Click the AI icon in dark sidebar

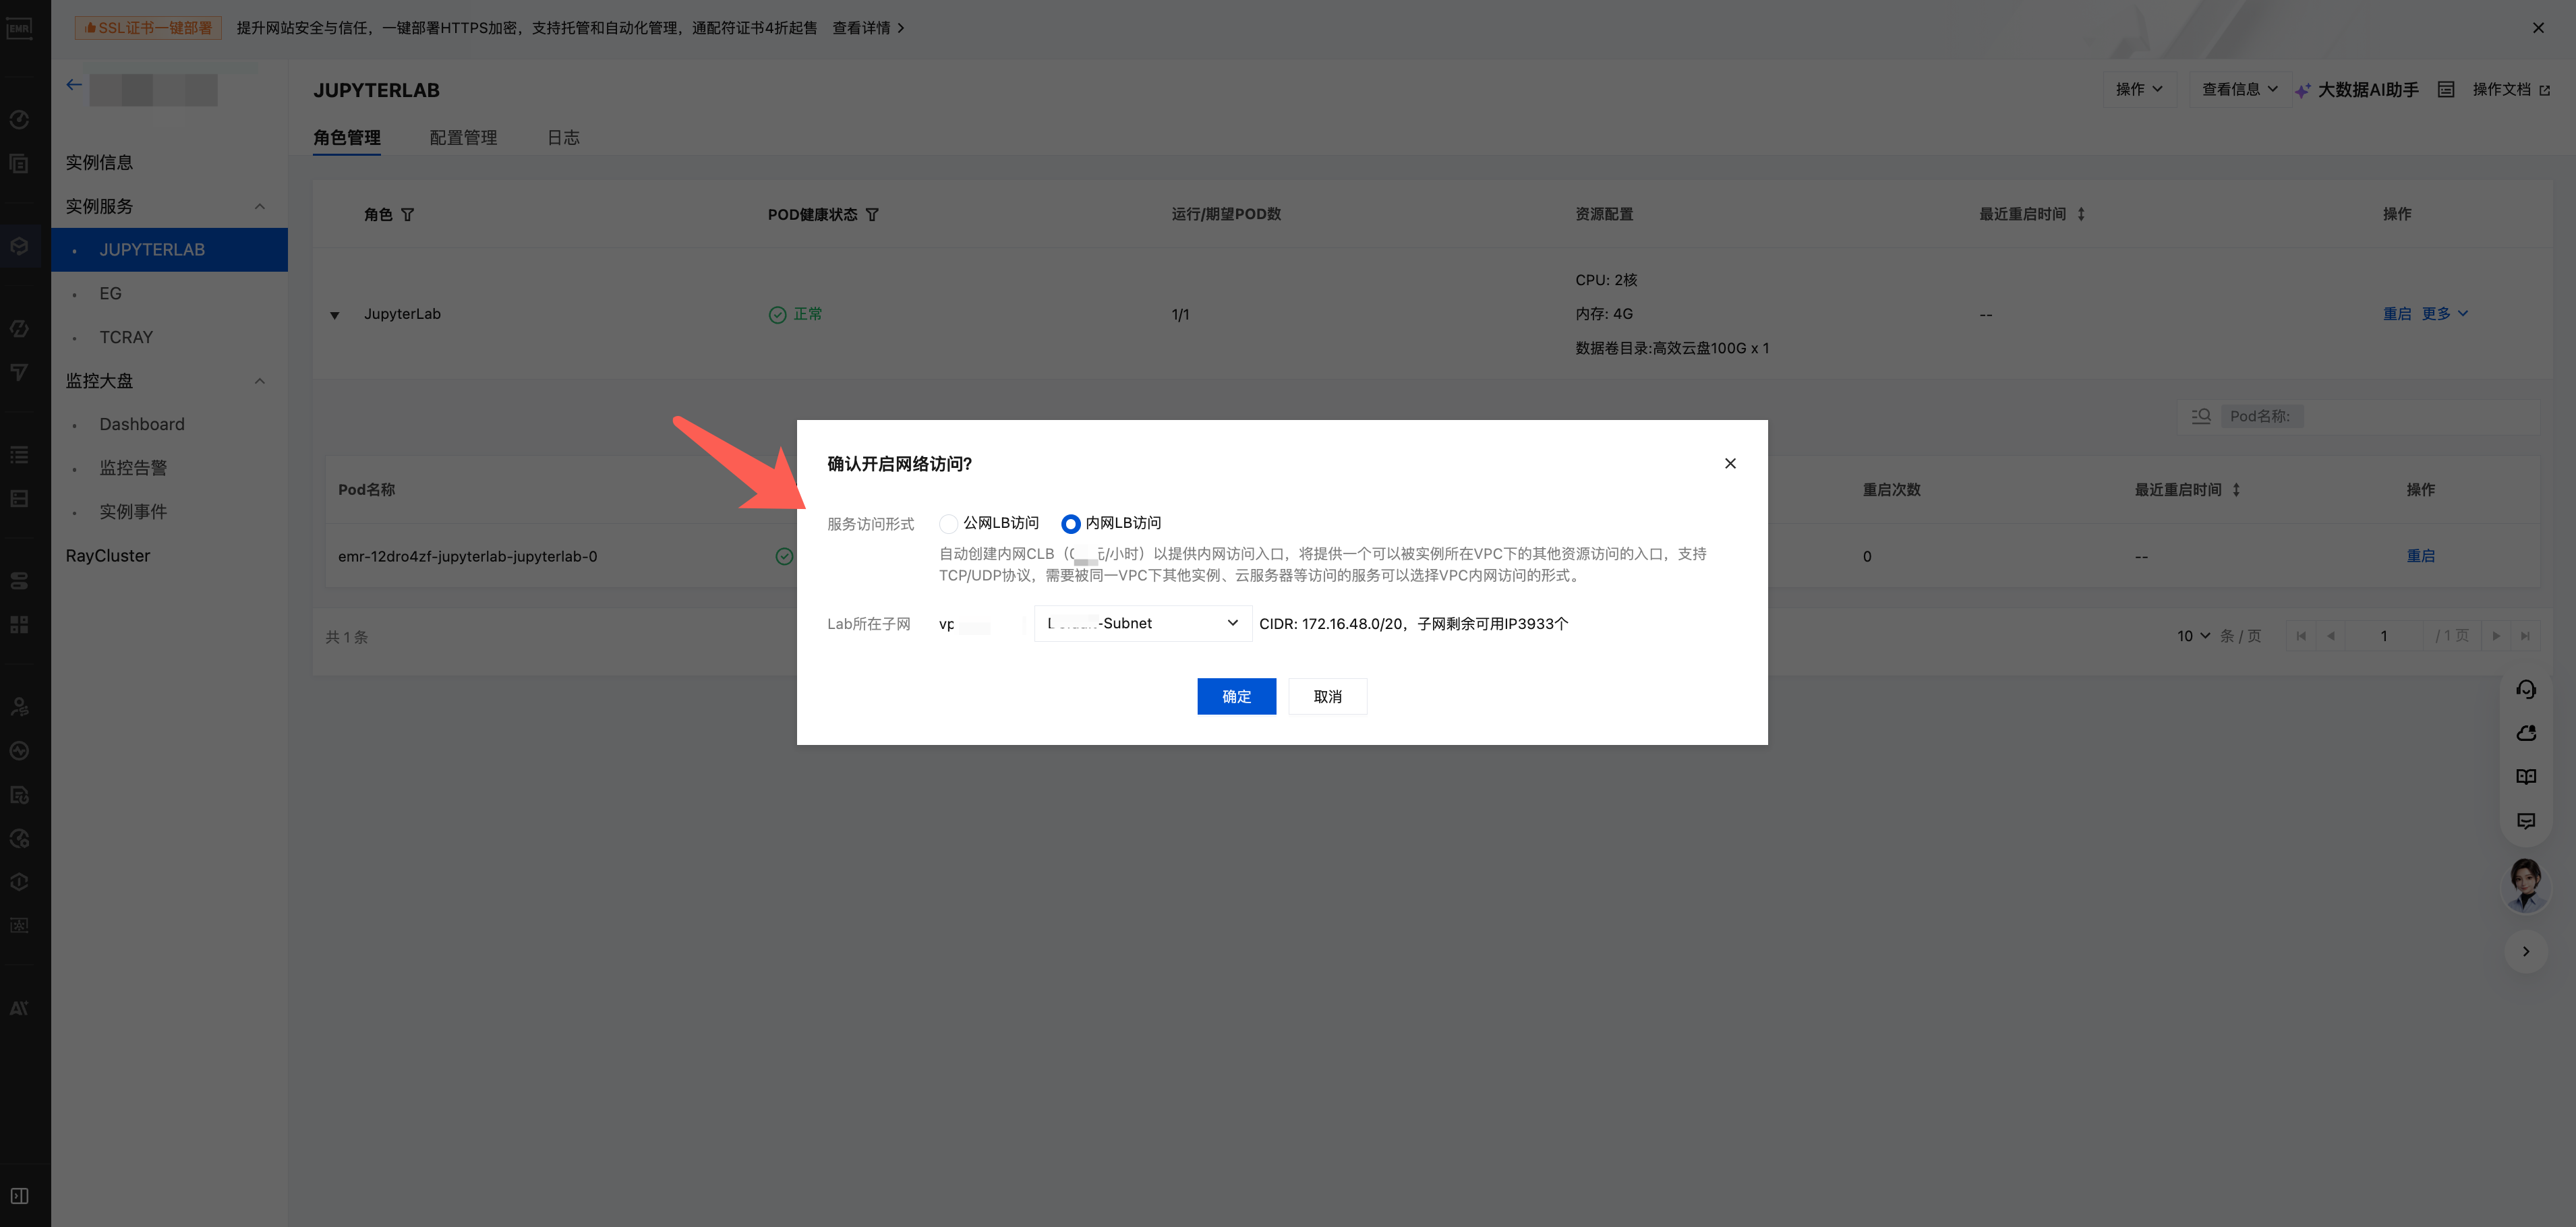click(19, 1008)
